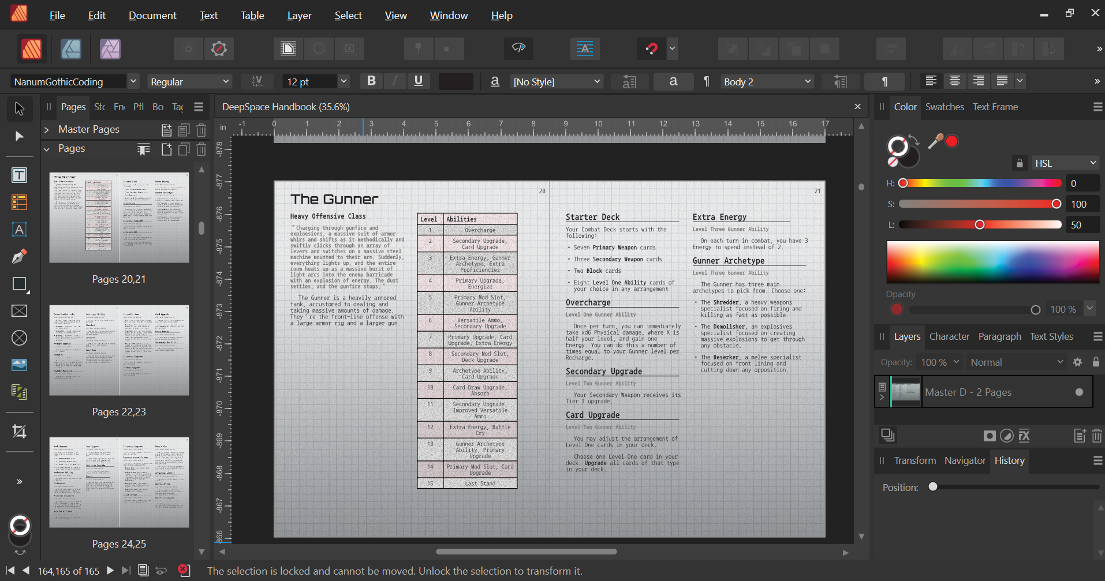The image size is (1105, 581).
Task: Choose the Rectangle shape tool
Action: 19,284
